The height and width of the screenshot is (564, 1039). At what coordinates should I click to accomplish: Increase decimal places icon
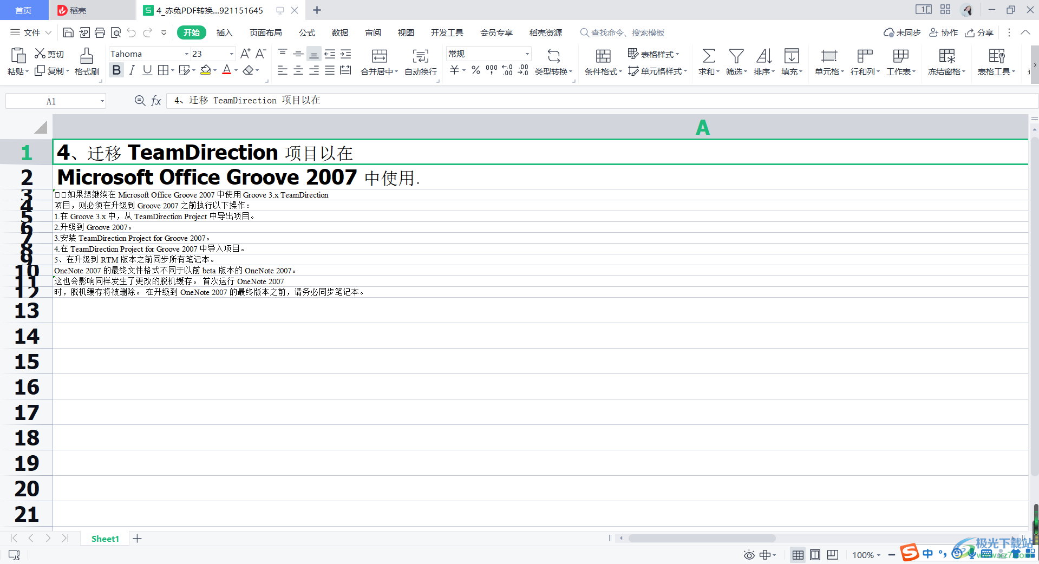[x=507, y=70]
